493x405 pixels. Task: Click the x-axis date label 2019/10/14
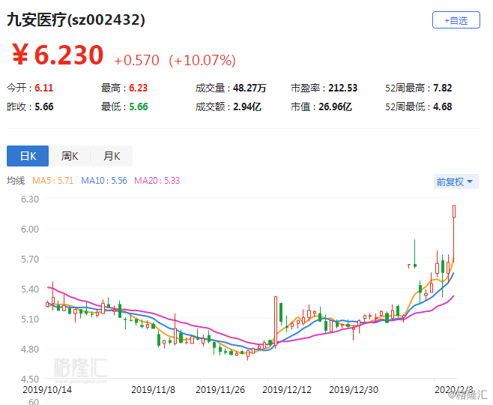[47, 389]
